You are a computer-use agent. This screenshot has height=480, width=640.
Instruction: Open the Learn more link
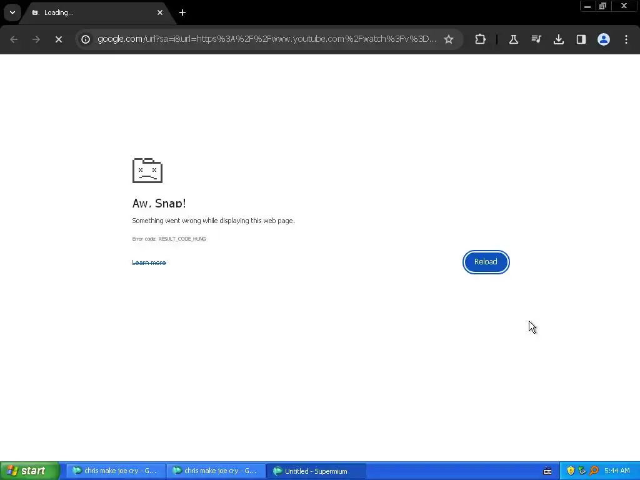pos(149,262)
